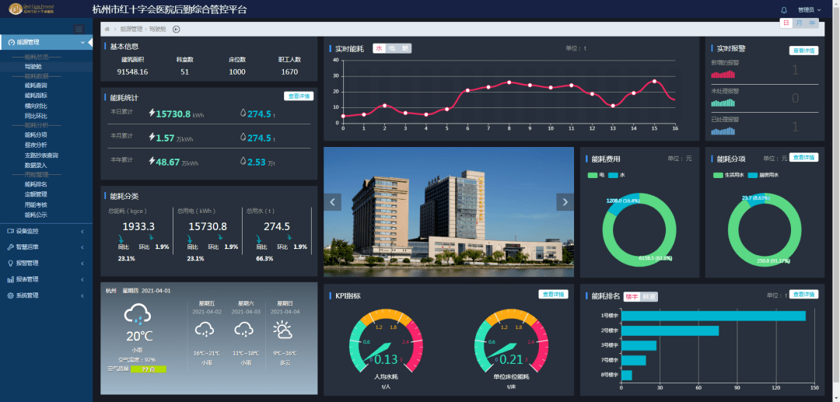
Task: Click 查看详情 in 能耗分项 panel
Action: pos(803,157)
